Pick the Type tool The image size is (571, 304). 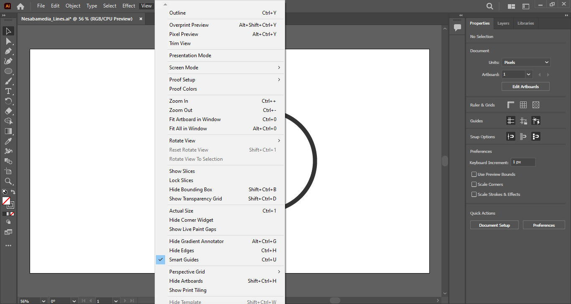click(8, 91)
